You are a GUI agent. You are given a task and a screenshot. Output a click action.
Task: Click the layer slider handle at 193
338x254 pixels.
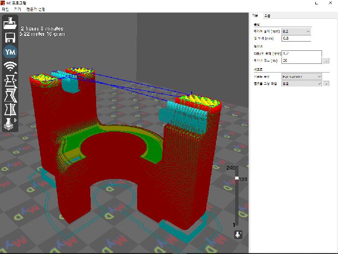point(237,179)
